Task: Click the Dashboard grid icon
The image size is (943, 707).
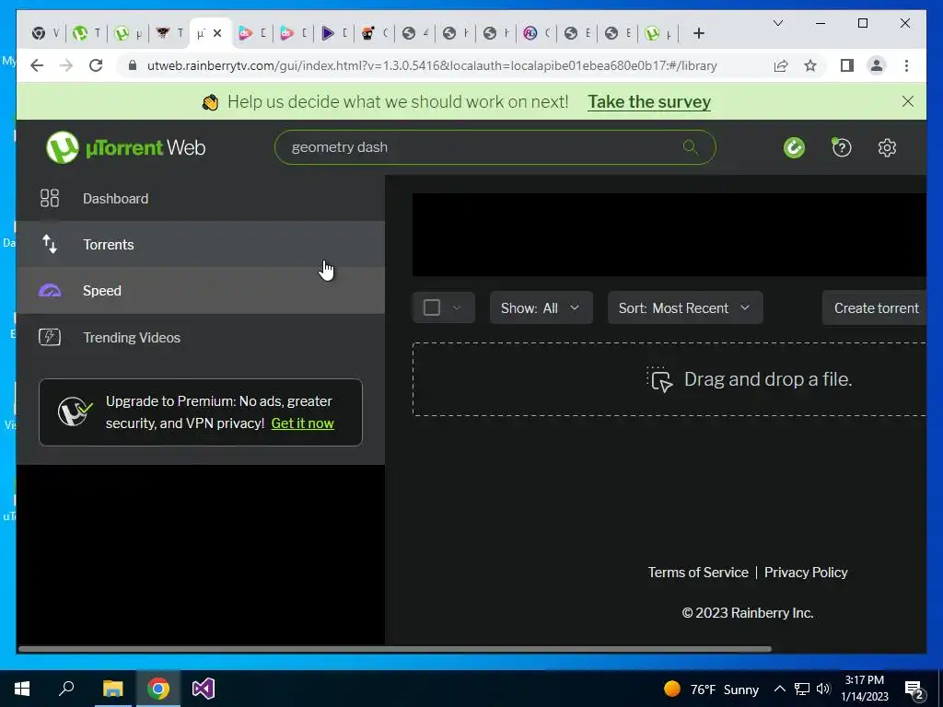Action: [50, 198]
